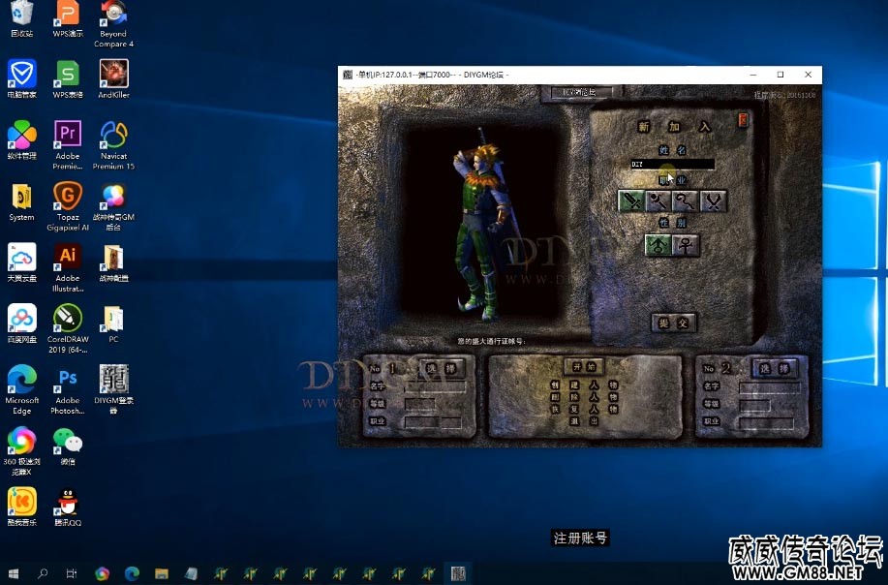Click the character name input field
The height and width of the screenshot is (585, 888).
(672, 165)
